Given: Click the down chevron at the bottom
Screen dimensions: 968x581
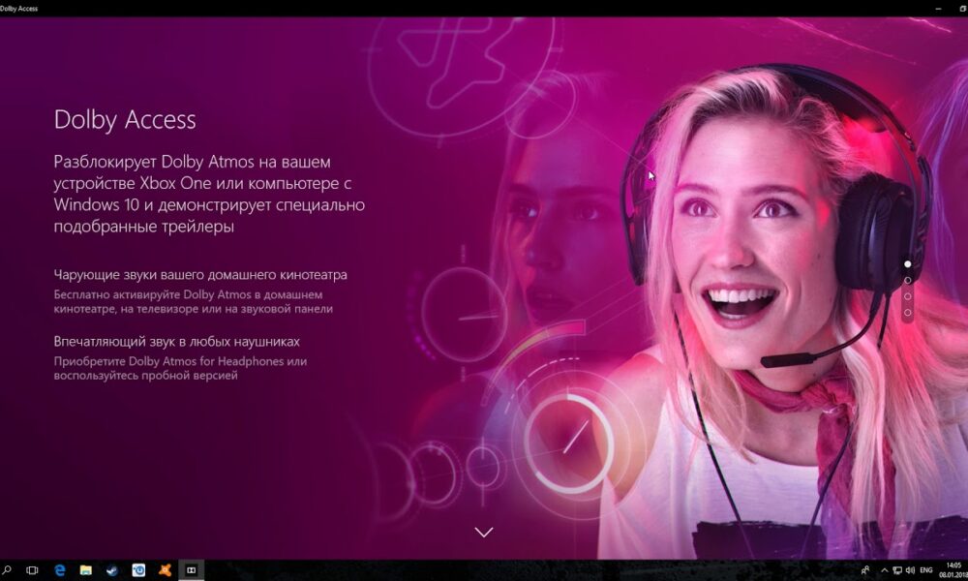Looking at the screenshot, I should (x=484, y=532).
